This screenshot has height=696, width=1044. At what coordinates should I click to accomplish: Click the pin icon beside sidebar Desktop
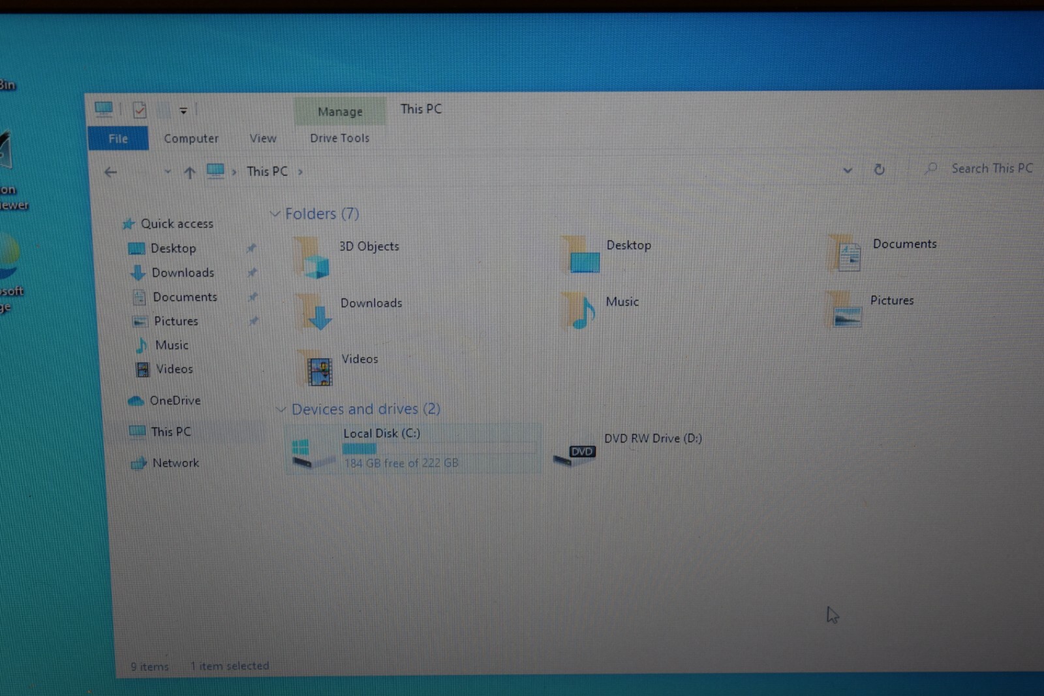(251, 248)
